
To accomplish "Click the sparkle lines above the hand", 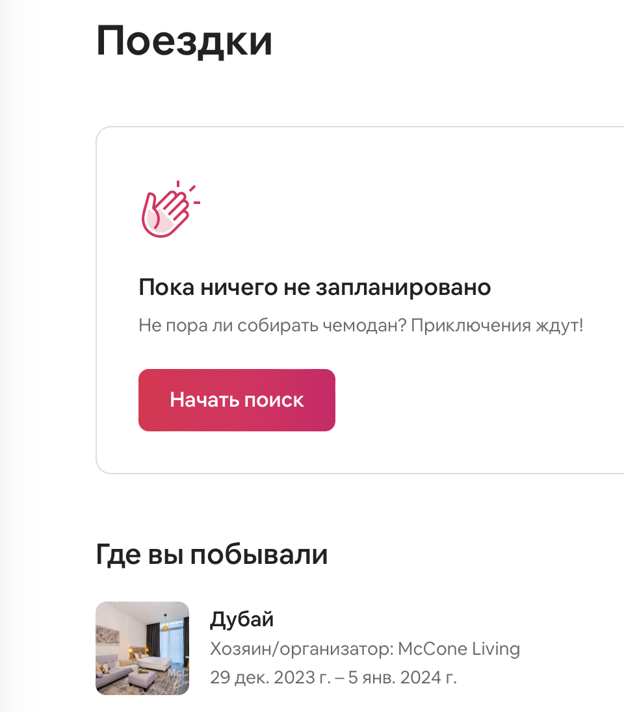I will coord(189,192).
